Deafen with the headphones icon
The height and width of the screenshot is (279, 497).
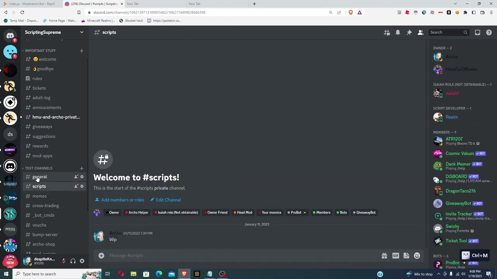[73, 261]
